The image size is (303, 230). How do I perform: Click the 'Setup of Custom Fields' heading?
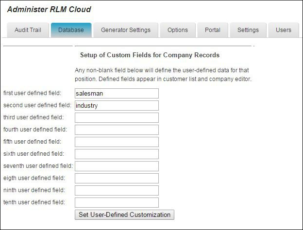150,55
